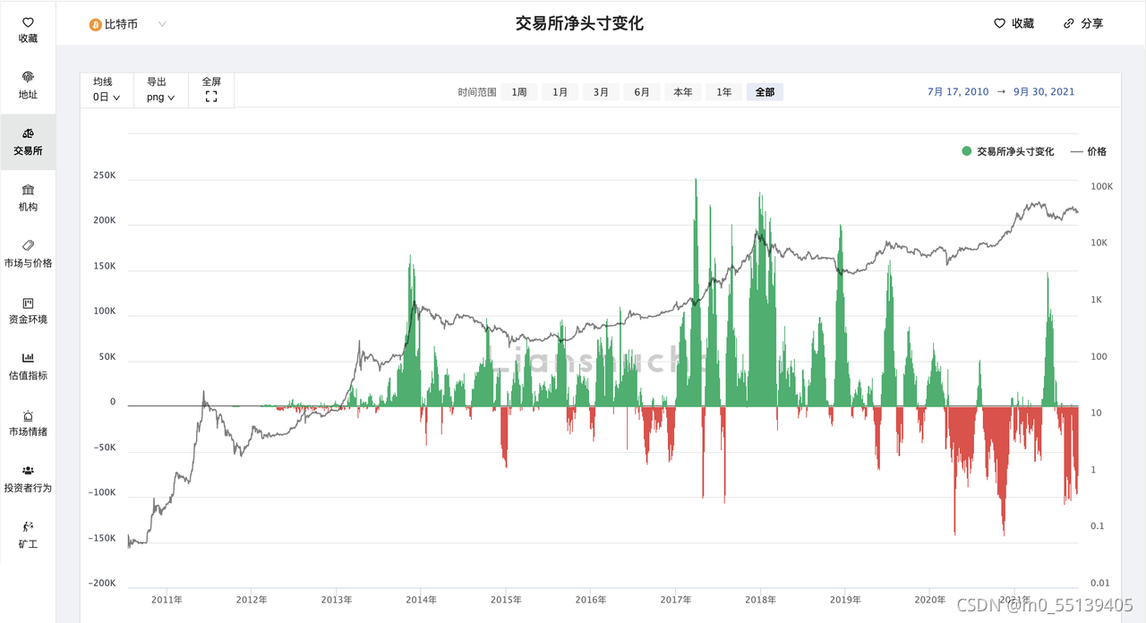Open the 机构 institutions panel
The width and height of the screenshot is (1146, 623).
[27, 199]
